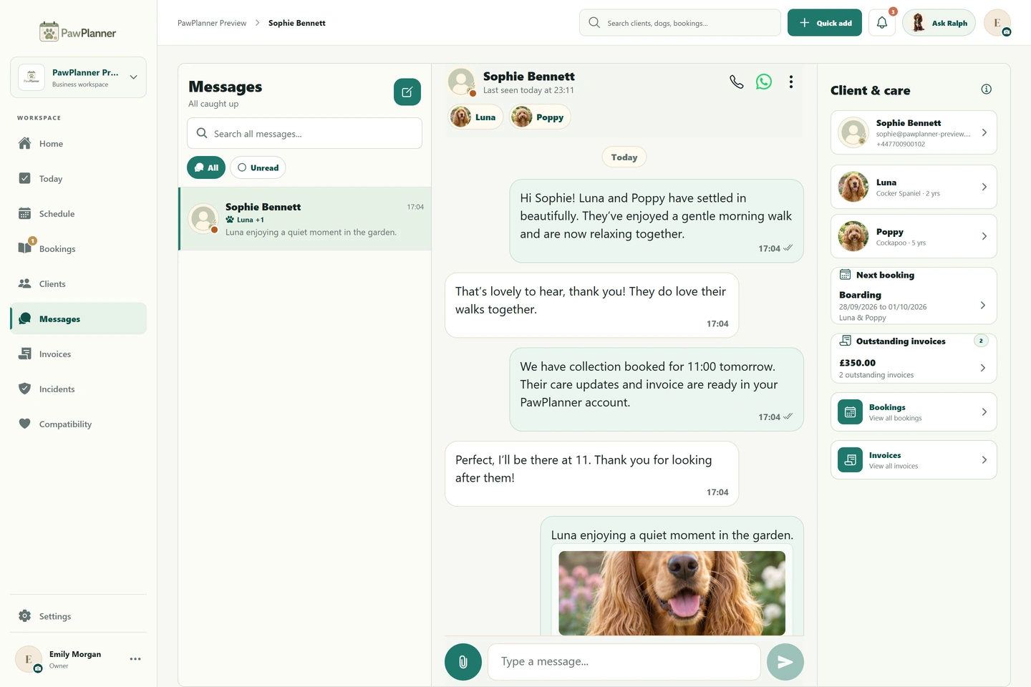Viewport: 1031px width, 687px height.
Task: Click the compose new message icon
Action: point(407,92)
